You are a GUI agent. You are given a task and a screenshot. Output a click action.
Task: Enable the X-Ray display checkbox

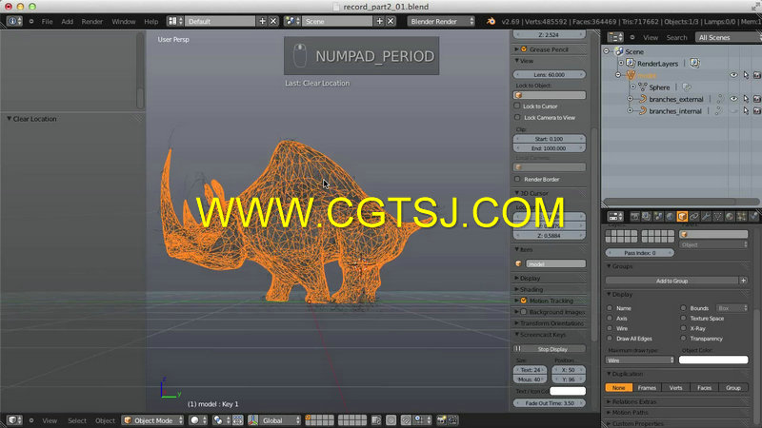683,328
